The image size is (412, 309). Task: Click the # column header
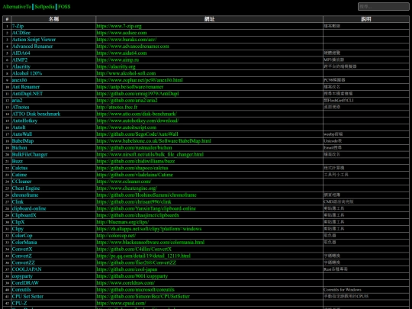[x=7, y=19]
